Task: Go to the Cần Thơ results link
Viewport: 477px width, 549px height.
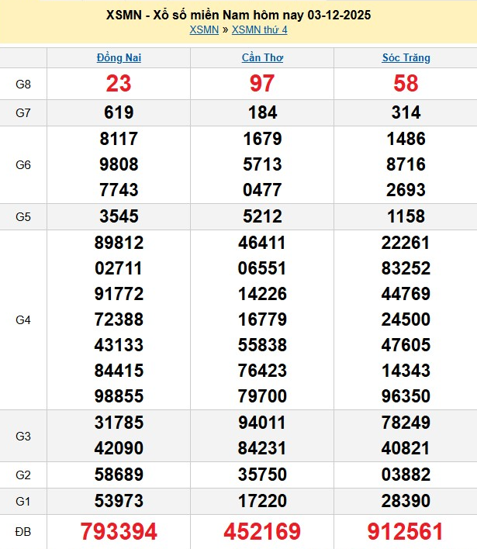Action: pyautogui.click(x=262, y=57)
